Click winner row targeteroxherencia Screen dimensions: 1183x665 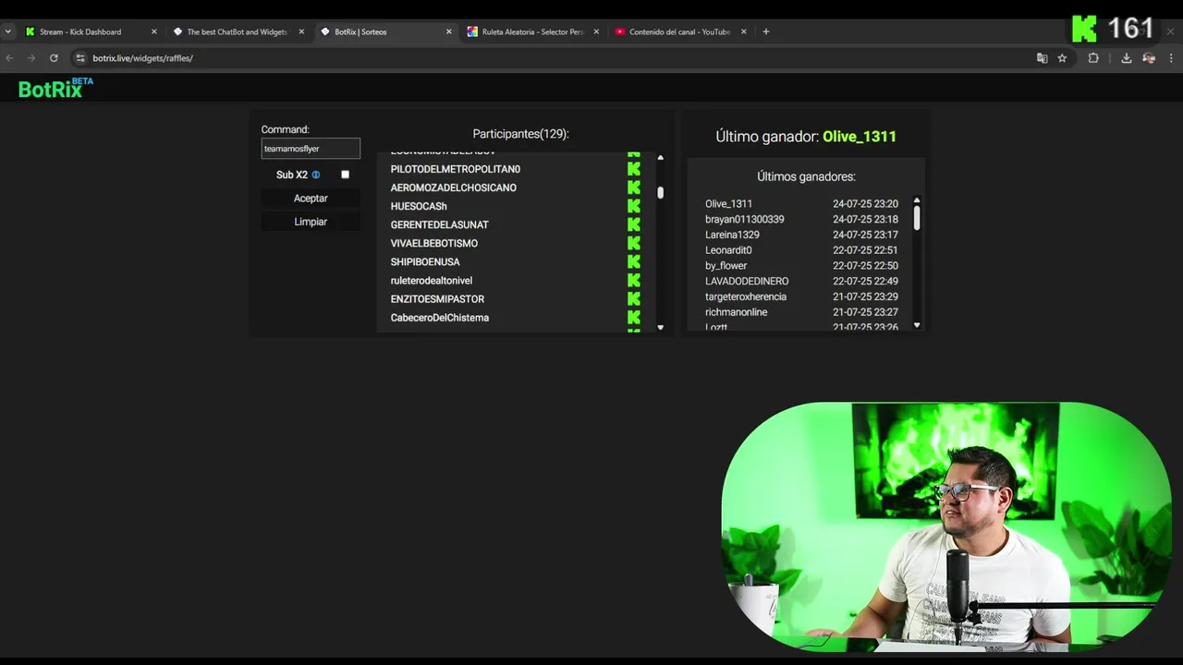click(801, 296)
